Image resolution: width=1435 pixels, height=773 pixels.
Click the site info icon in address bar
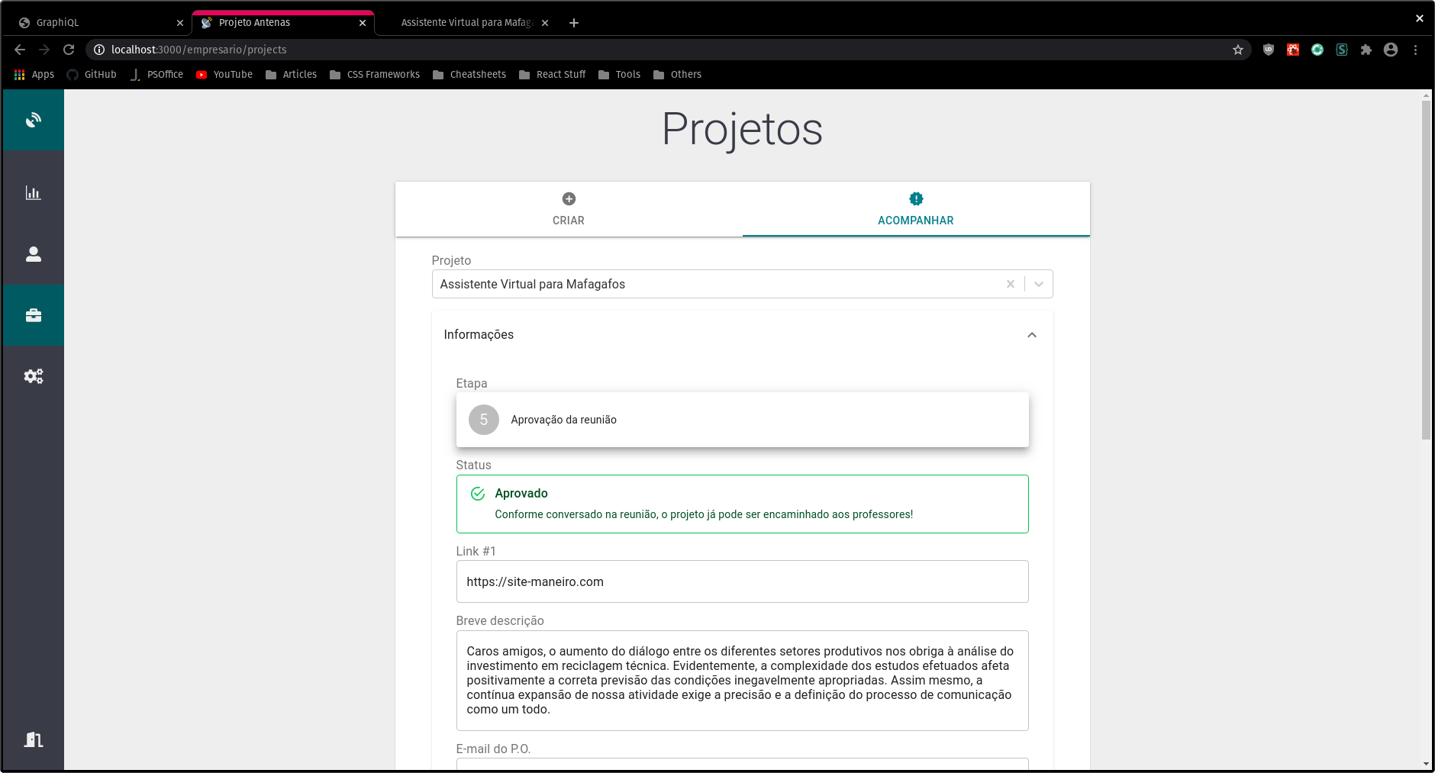tap(99, 50)
